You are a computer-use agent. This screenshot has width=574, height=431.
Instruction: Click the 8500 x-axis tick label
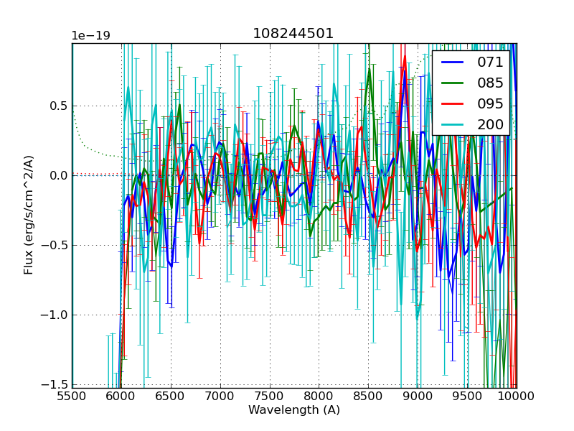(x=369, y=396)
